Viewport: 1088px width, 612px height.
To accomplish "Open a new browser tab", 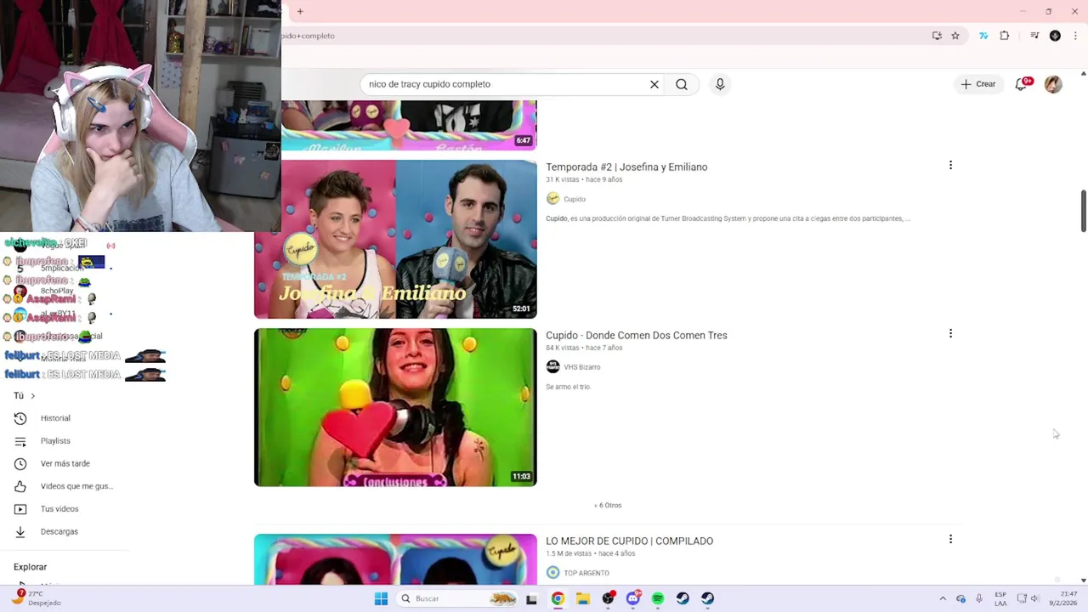I will pos(300,11).
